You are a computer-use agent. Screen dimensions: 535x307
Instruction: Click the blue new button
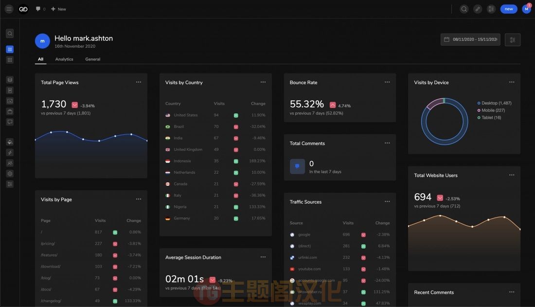(x=509, y=9)
